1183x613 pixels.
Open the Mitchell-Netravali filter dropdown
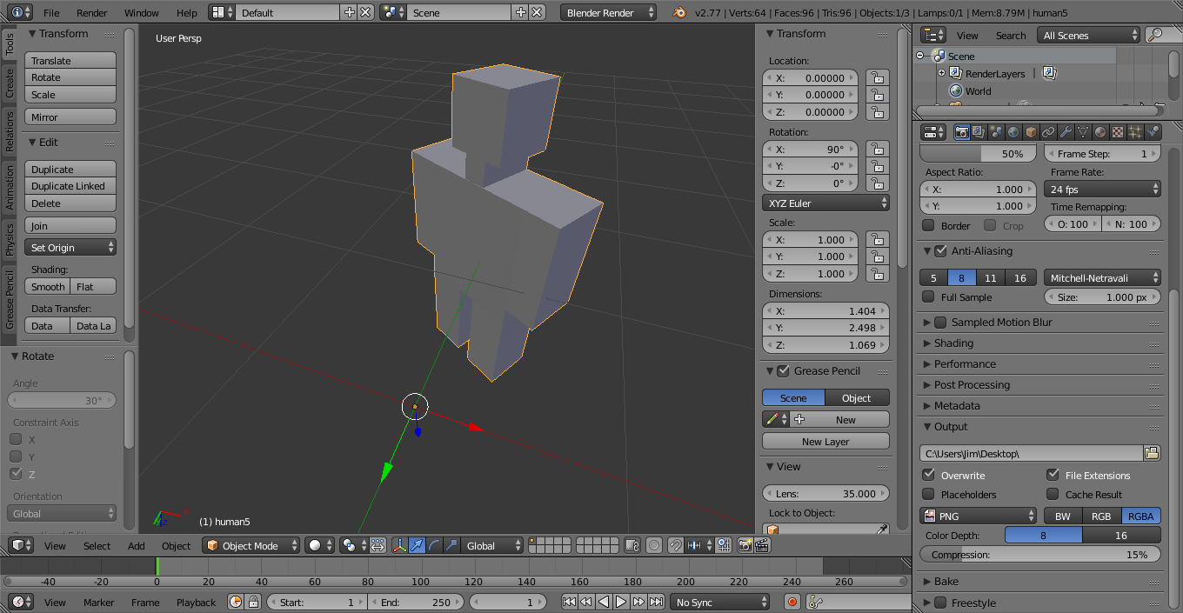[x=1102, y=278]
